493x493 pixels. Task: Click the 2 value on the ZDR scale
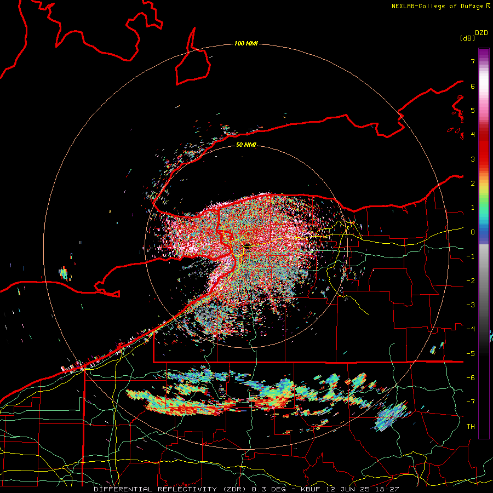coord(473,184)
